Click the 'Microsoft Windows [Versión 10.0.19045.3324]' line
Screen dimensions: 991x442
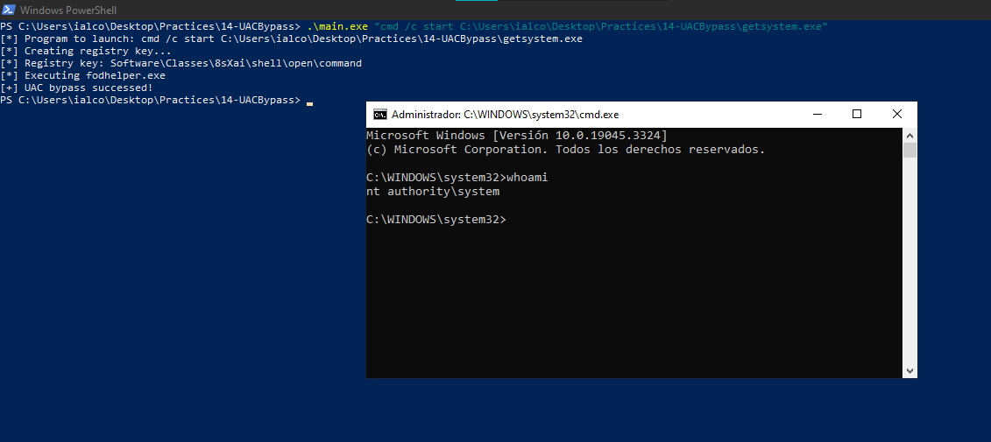(517, 135)
